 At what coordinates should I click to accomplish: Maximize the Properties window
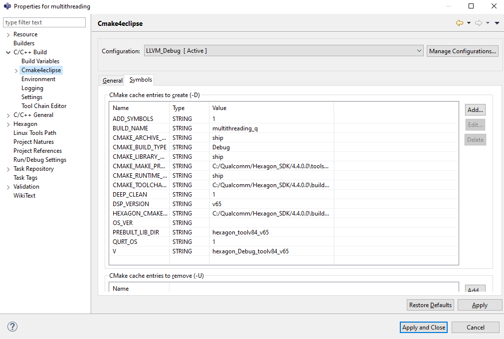tap(471, 6)
